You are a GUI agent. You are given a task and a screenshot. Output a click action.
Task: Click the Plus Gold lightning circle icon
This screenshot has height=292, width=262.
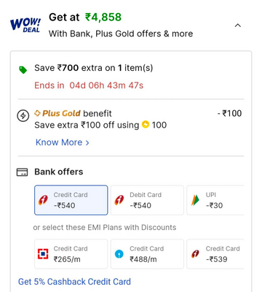(x=23, y=115)
